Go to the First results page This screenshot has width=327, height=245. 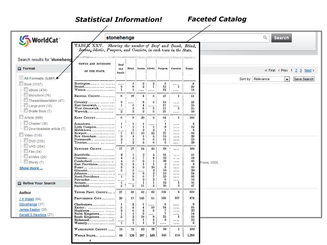tap(270, 70)
